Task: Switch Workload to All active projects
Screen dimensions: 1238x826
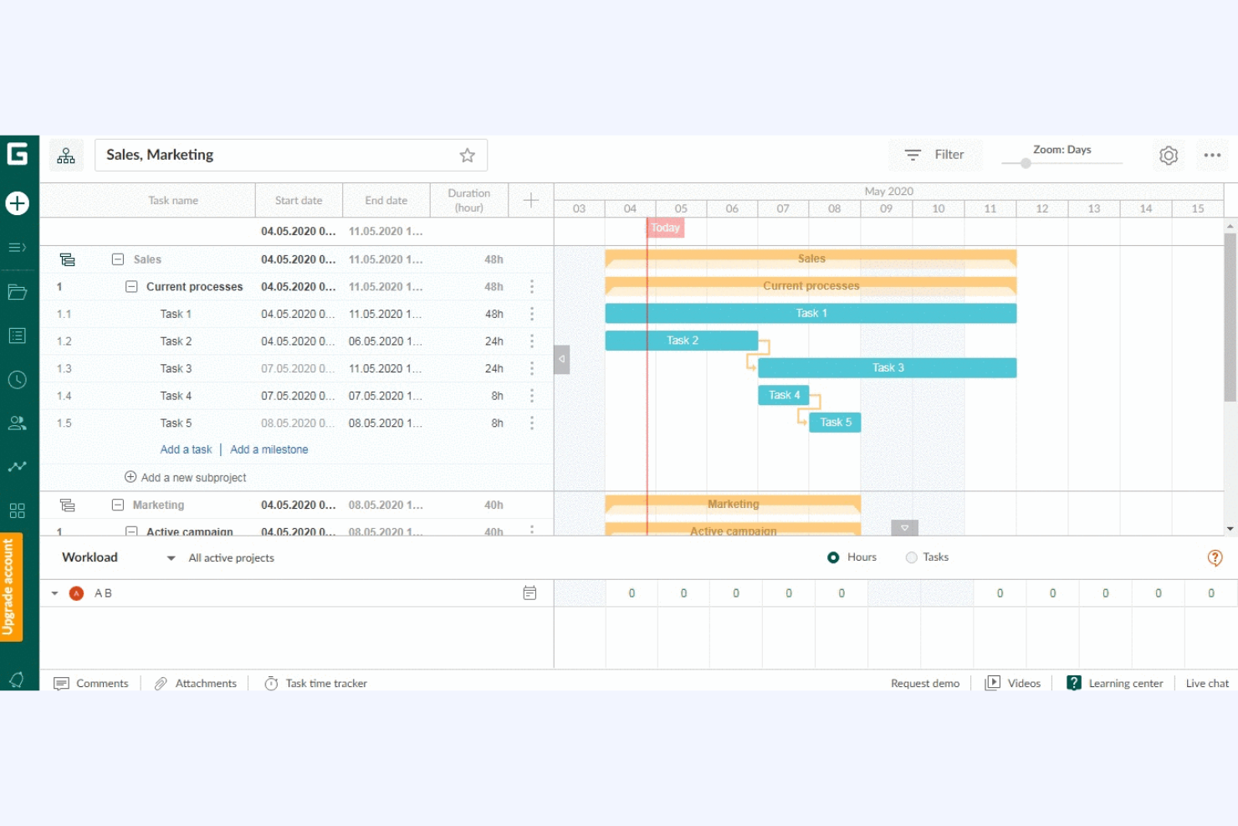Action: point(230,557)
